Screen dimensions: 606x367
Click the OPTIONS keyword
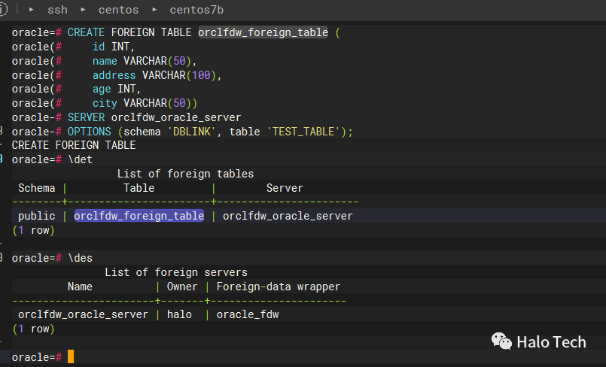pos(90,132)
